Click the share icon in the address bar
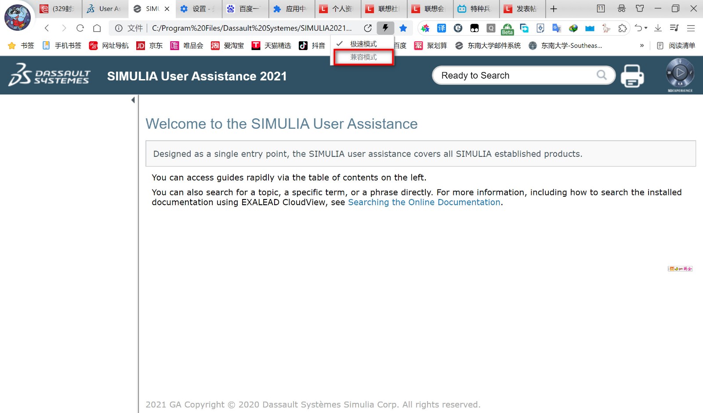703x413 pixels. (x=368, y=28)
